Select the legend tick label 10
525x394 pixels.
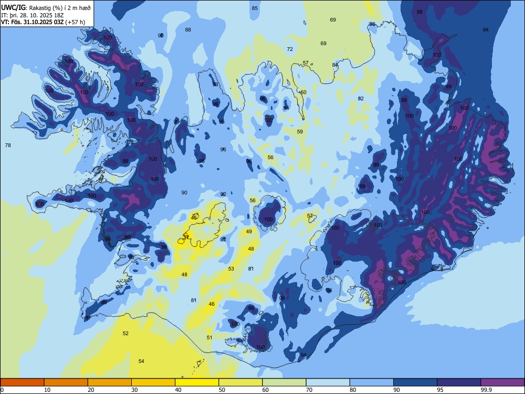[47, 390]
